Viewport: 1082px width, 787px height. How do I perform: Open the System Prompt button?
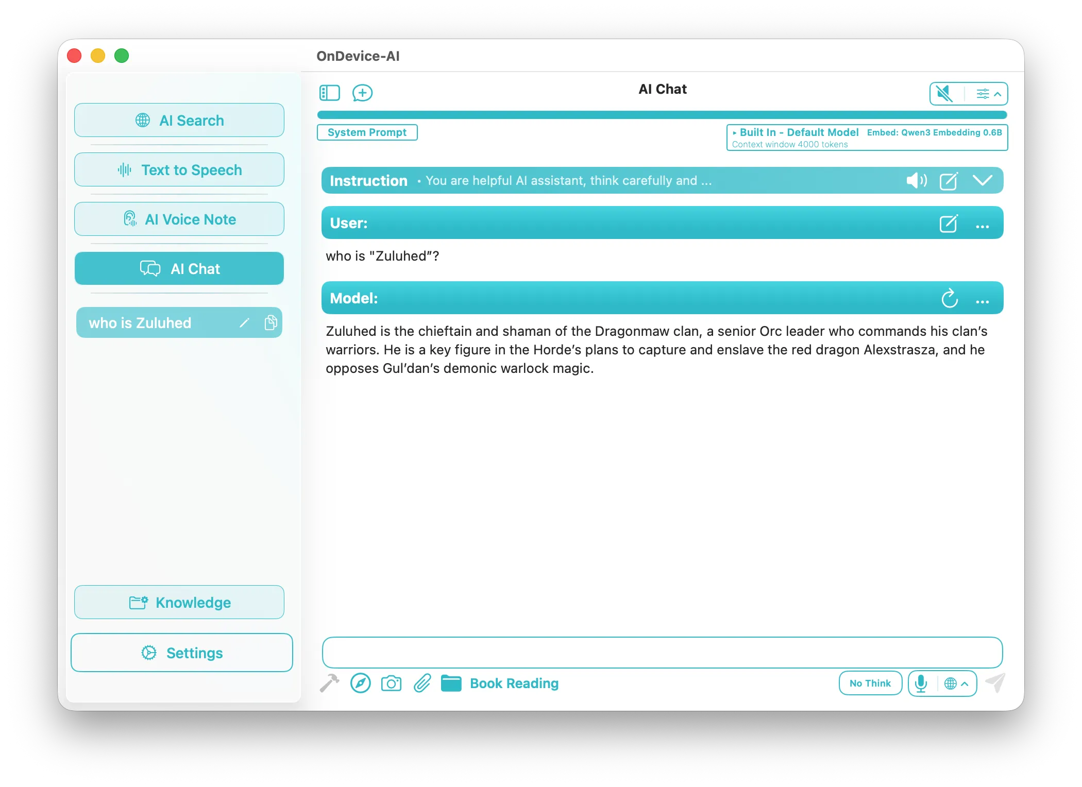[367, 132]
